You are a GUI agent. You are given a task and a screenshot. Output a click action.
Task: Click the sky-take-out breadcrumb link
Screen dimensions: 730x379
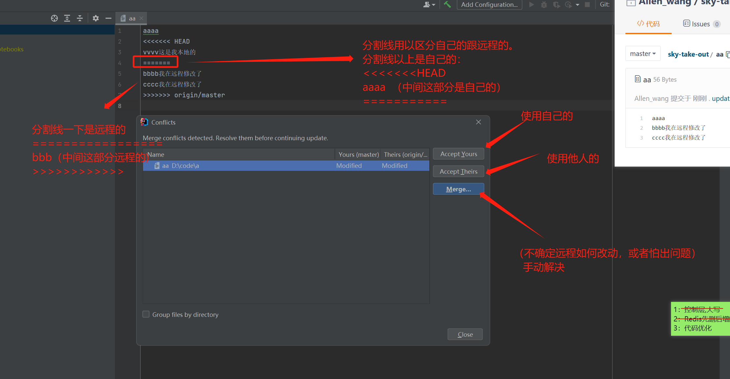coord(688,54)
